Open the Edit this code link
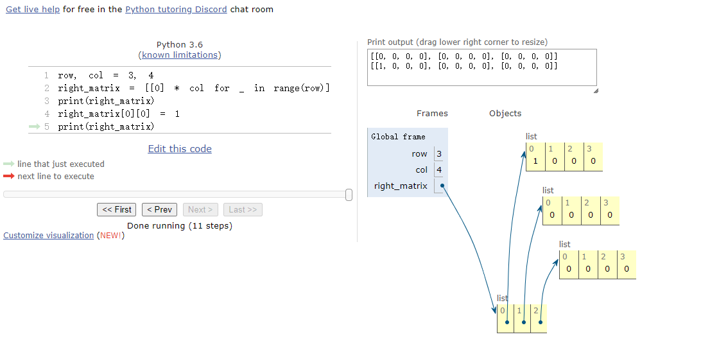Image resolution: width=719 pixels, height=339 pixels. [180, 149]
